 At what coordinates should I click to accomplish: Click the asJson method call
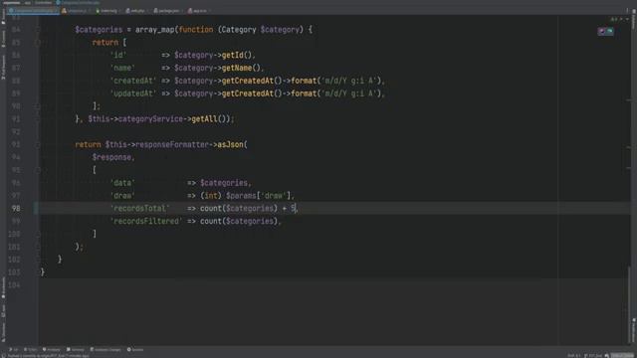230,144
